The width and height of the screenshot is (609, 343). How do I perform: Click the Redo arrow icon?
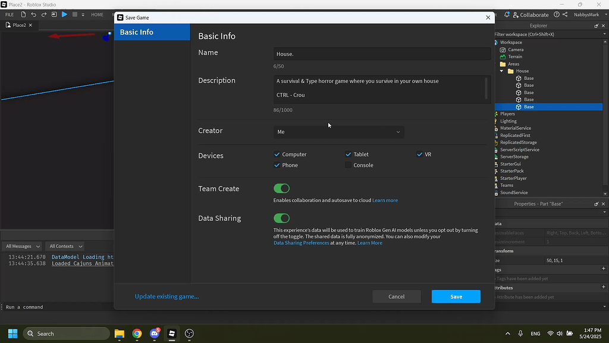44,14
